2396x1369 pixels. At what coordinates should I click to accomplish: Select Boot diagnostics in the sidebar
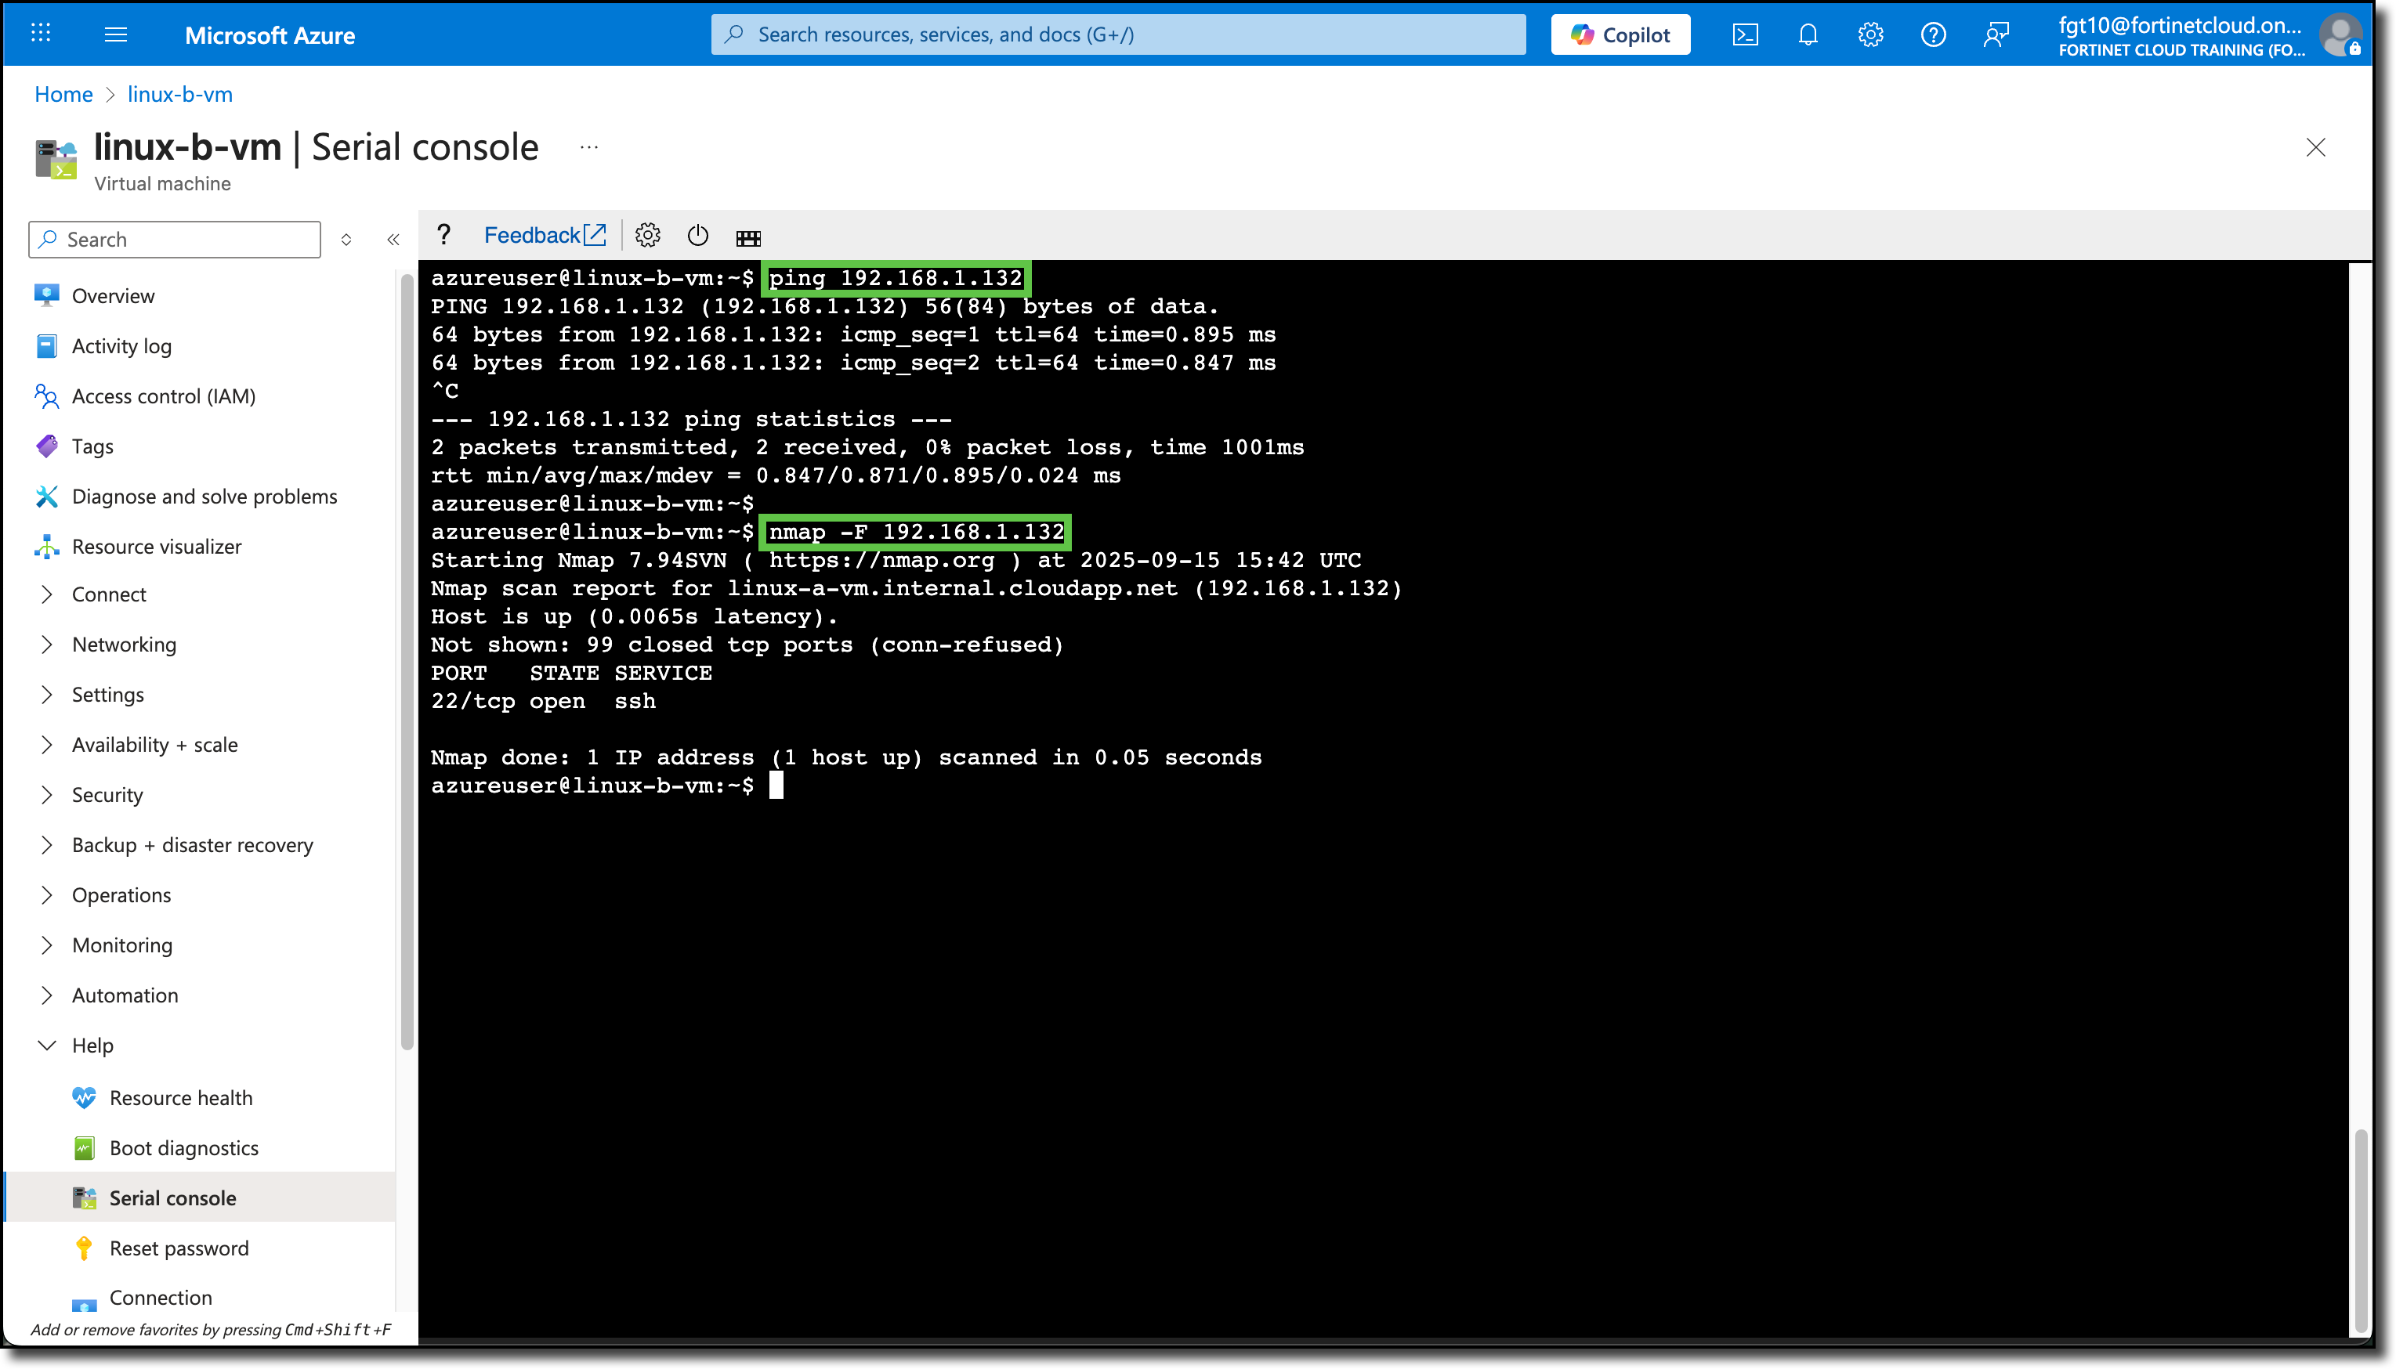point(183,1147)
